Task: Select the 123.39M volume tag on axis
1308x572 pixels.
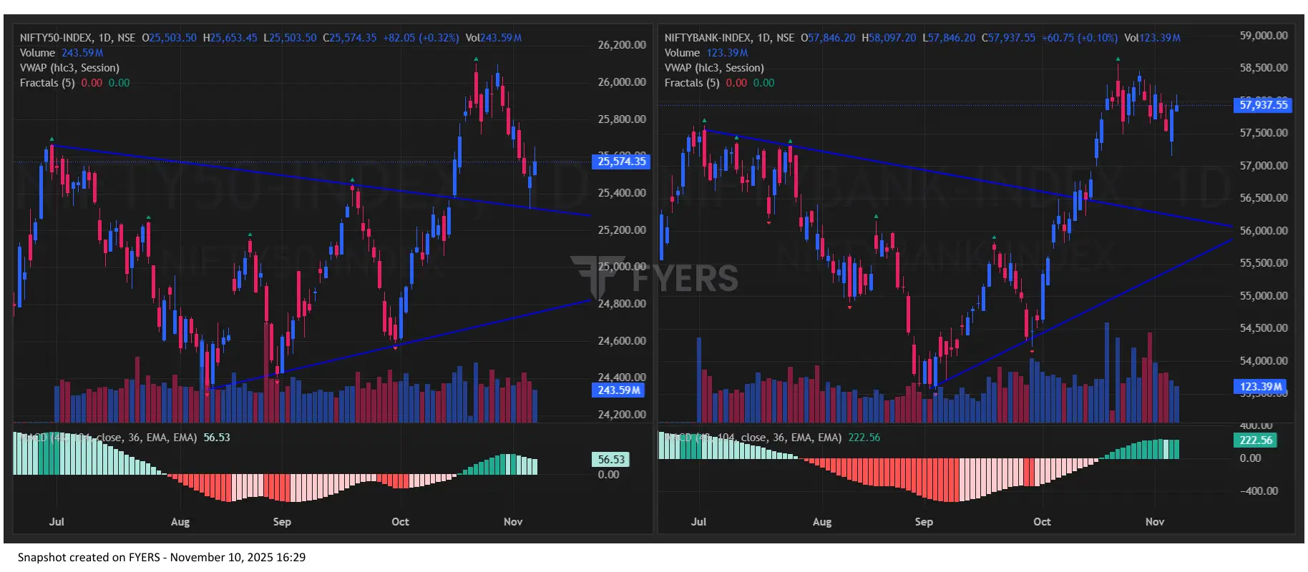Action: (x=1261, y=387)
